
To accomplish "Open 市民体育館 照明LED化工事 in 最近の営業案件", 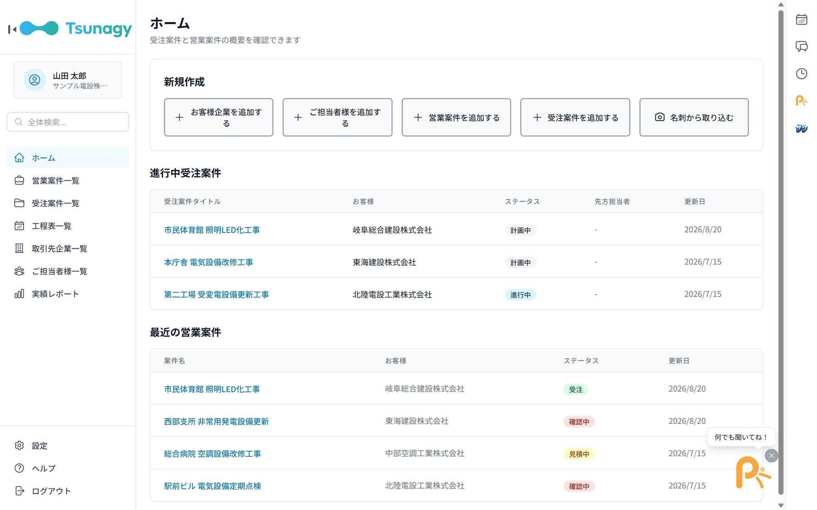I will (212, 389).
